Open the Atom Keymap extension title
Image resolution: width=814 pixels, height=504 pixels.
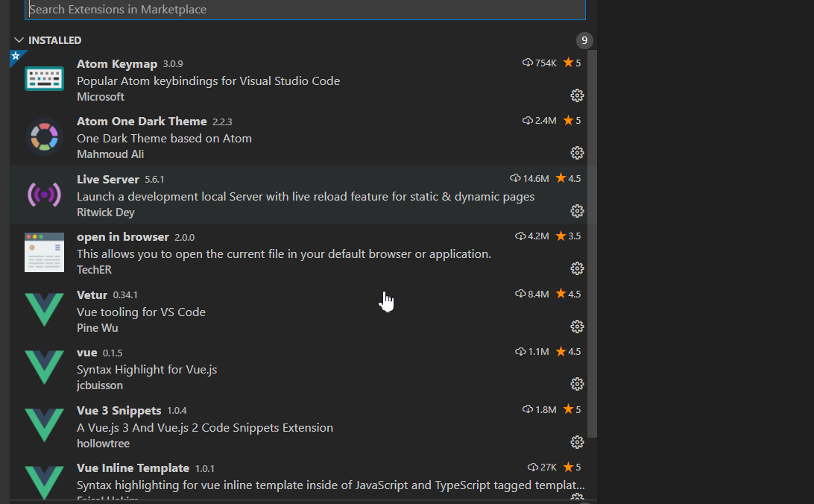point(117,64)
